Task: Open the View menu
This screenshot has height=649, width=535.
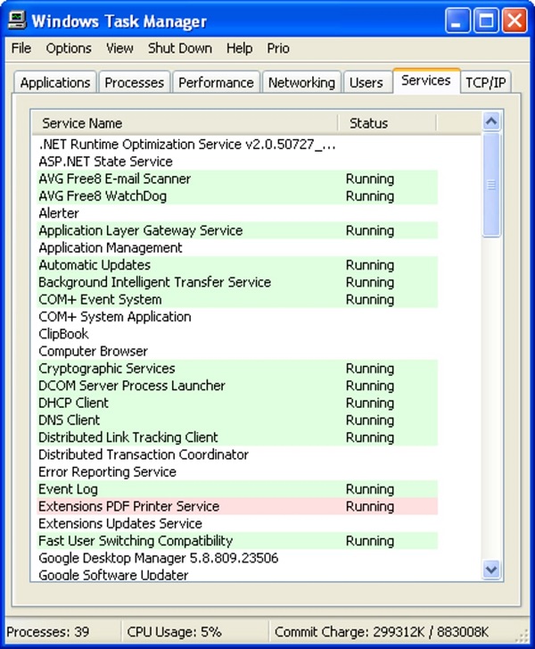Action: (119, 48)
